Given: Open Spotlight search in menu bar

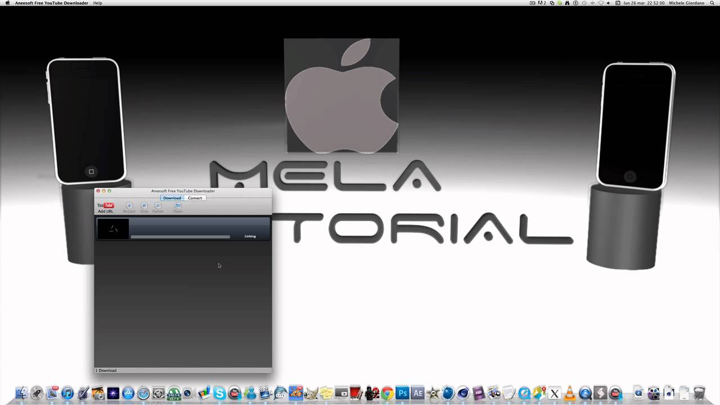Looking at the screenshot, I should 712,3.
